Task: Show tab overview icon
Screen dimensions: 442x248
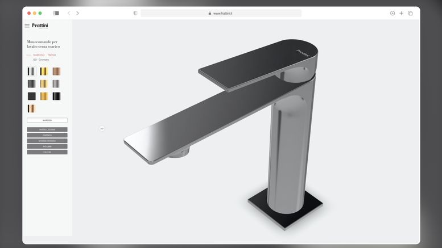Action: click(x=411, y=13)
